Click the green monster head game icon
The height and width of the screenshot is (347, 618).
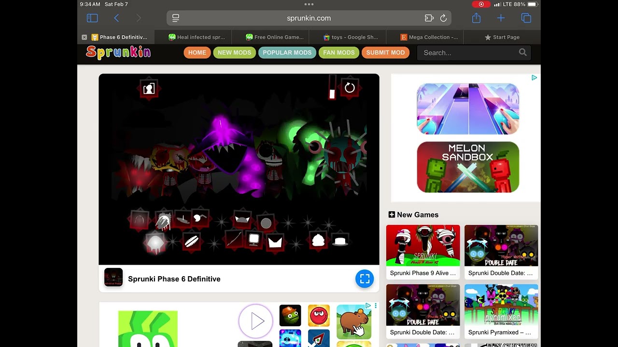[290, 316]
